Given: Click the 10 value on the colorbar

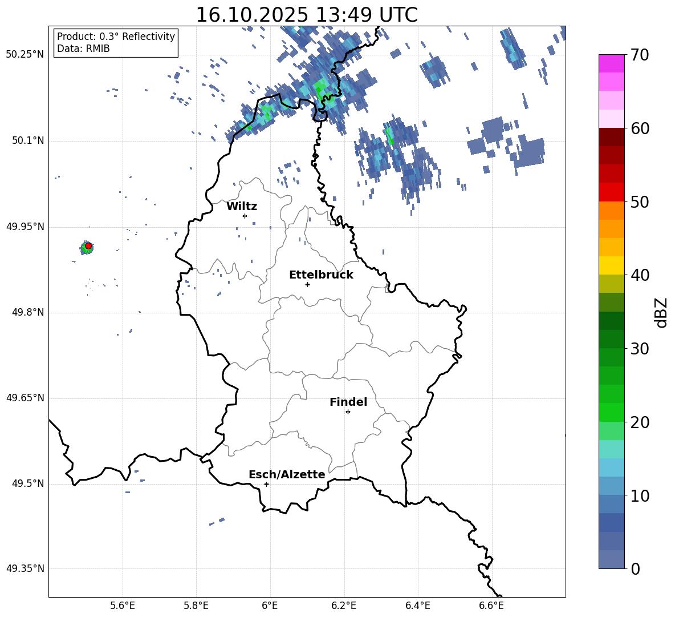Looking at the screenshot, I should (x=640, y=495).
